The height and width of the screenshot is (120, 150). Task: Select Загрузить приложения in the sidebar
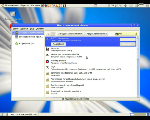tap(28, 33)
